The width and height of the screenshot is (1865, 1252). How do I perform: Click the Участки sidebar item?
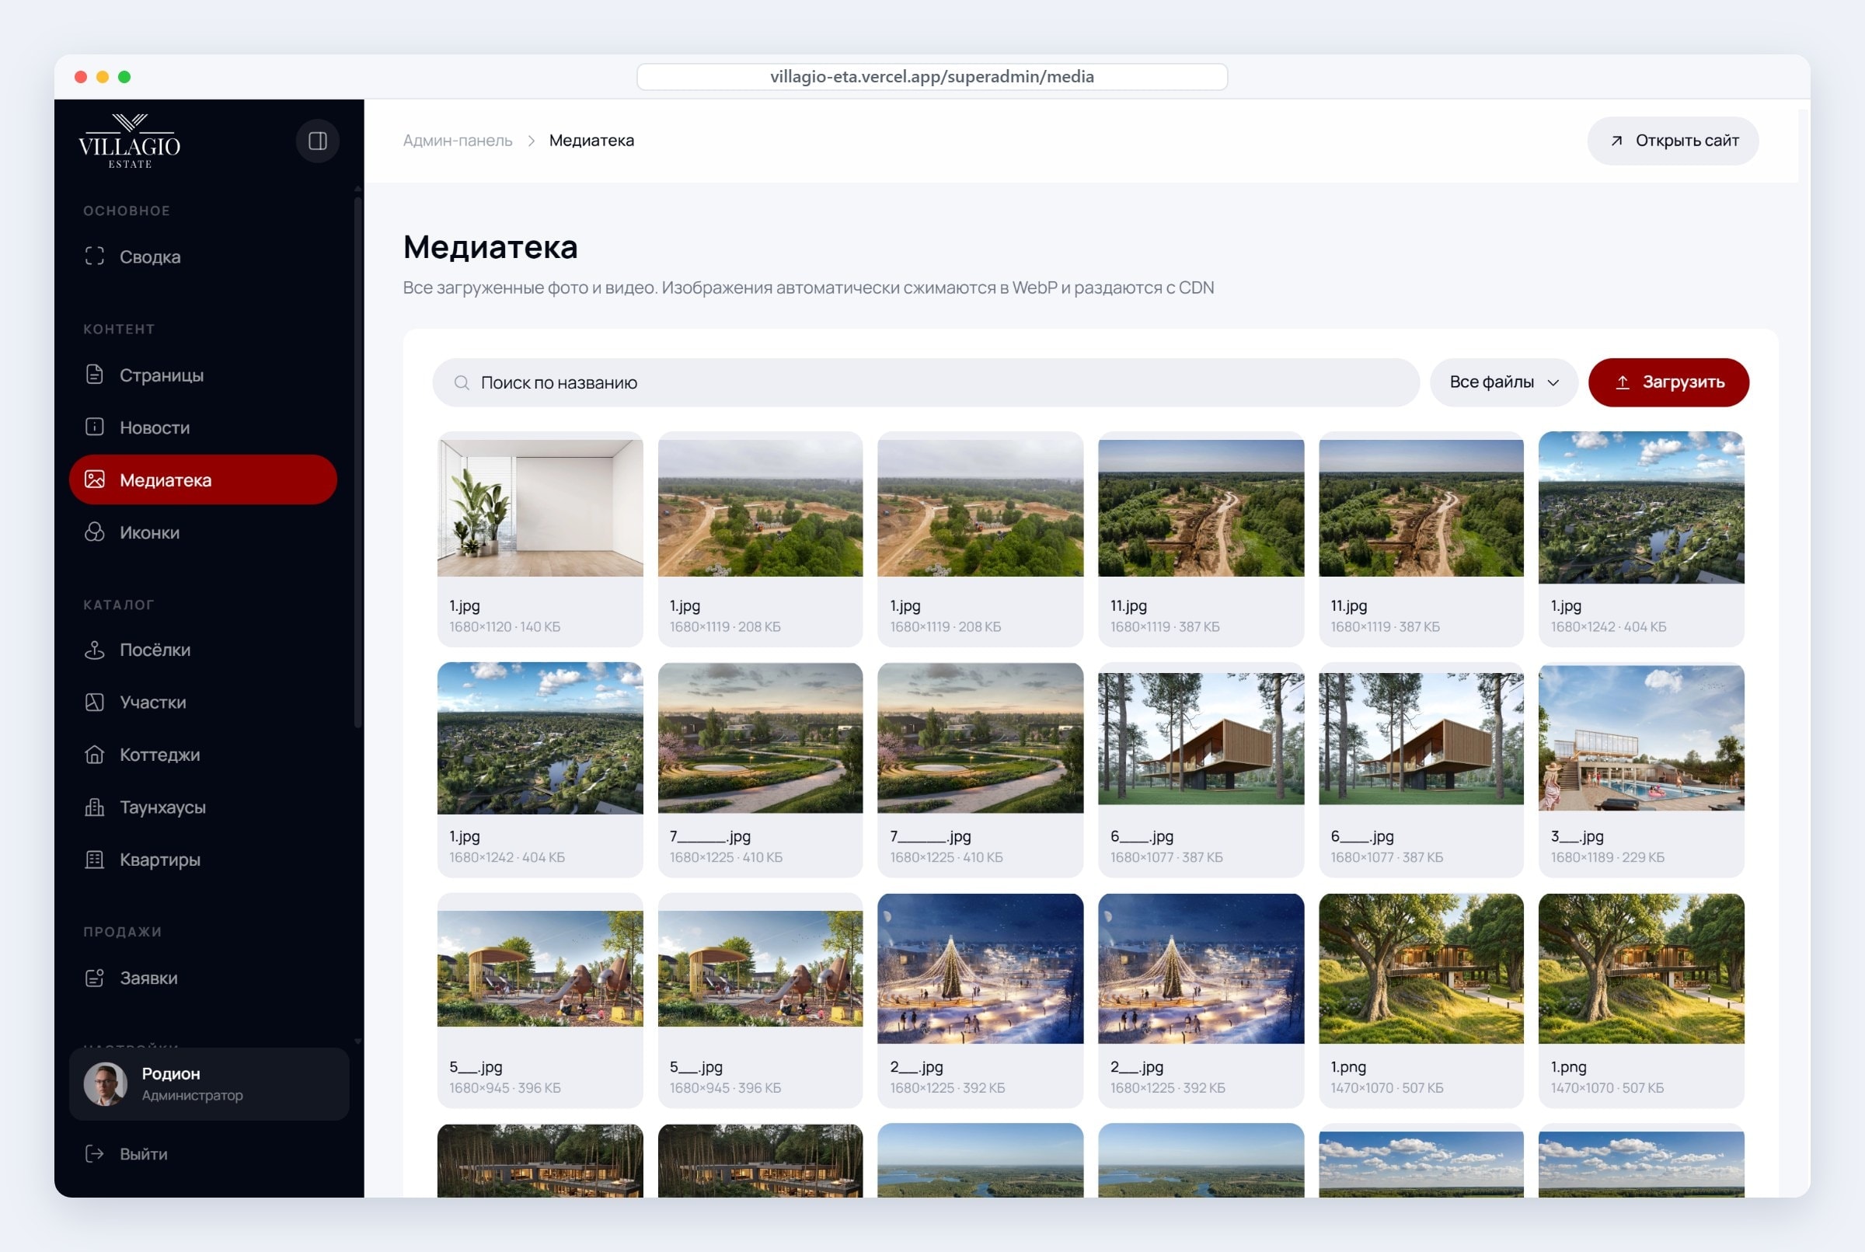tap(204, 702)
